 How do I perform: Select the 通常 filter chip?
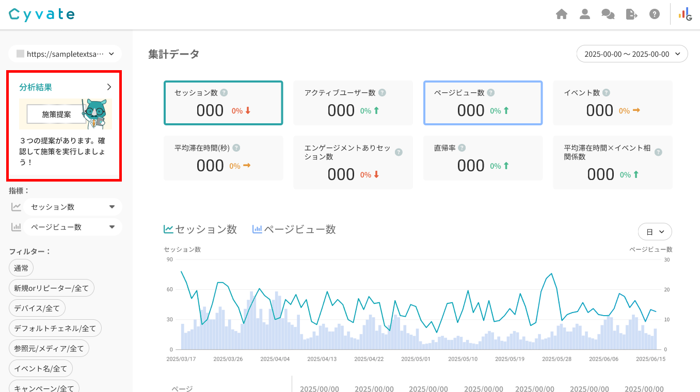[21, 268]
